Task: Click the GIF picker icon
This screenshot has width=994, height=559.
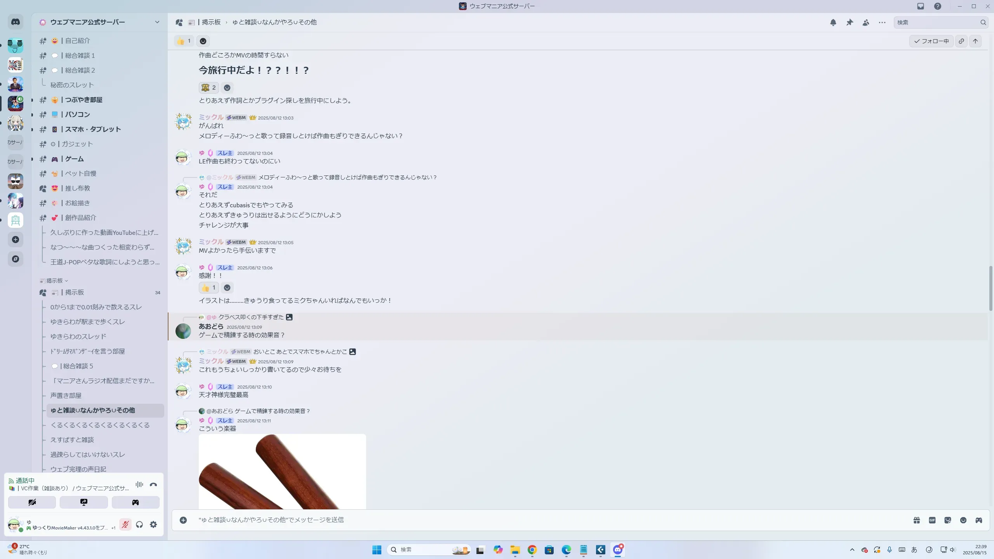Action: coord(932,520)
